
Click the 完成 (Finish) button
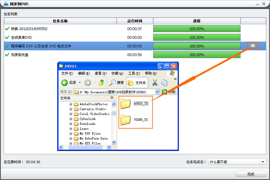[x=251, y=174]
